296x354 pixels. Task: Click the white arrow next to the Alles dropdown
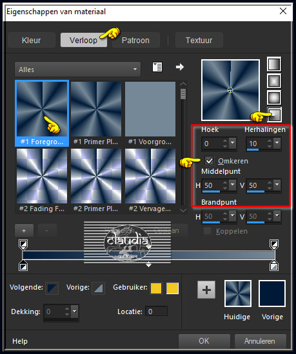pos(180,67)
